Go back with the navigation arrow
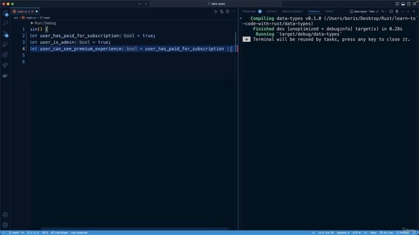419x235 pixels. [139, 4]
